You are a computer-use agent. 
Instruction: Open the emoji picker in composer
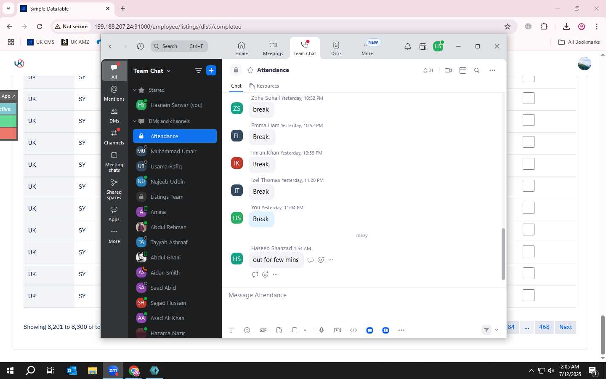pos(247,330)
